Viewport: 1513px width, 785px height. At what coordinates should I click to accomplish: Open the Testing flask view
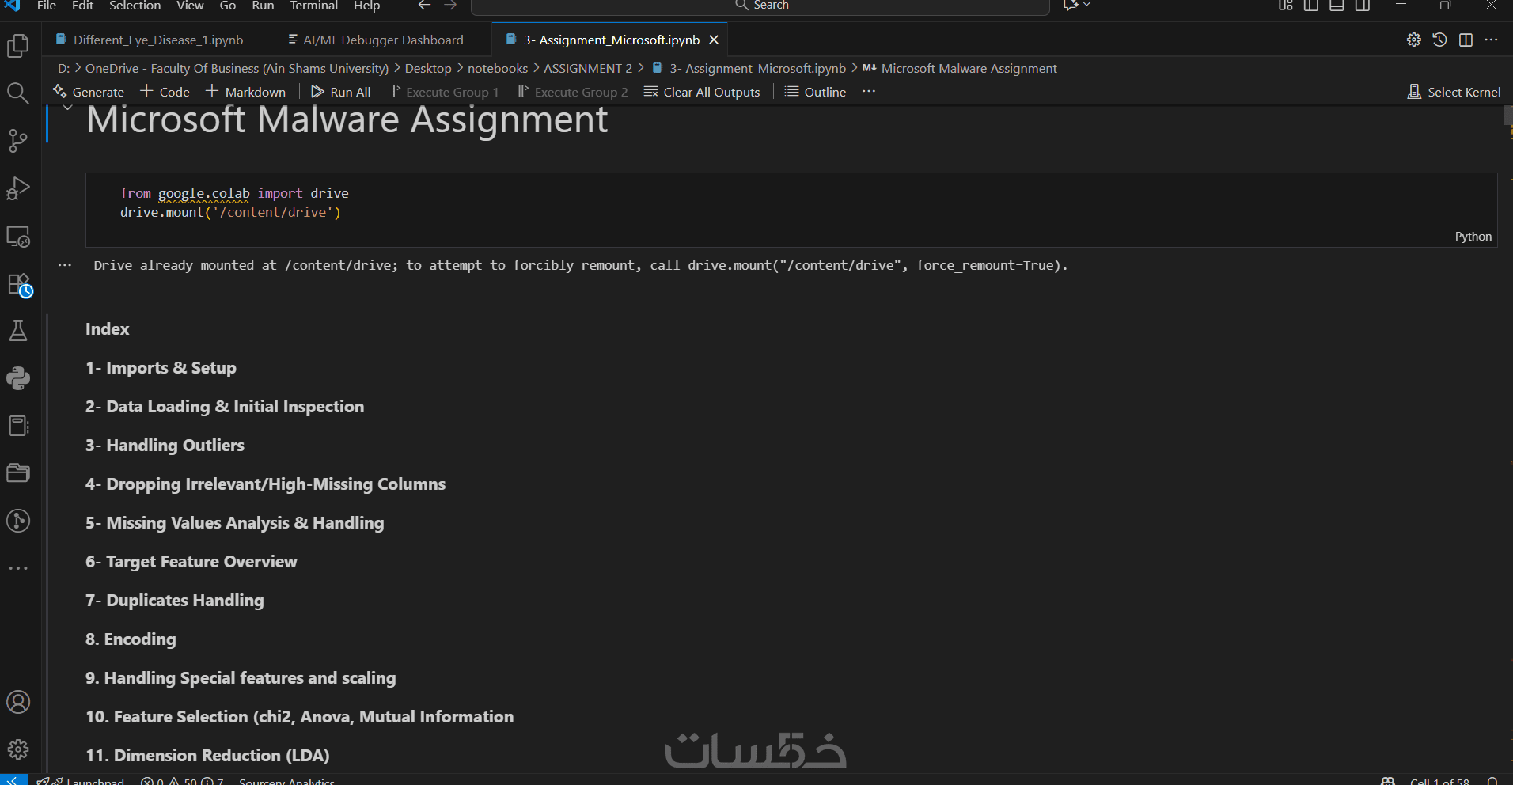point(18,331)
